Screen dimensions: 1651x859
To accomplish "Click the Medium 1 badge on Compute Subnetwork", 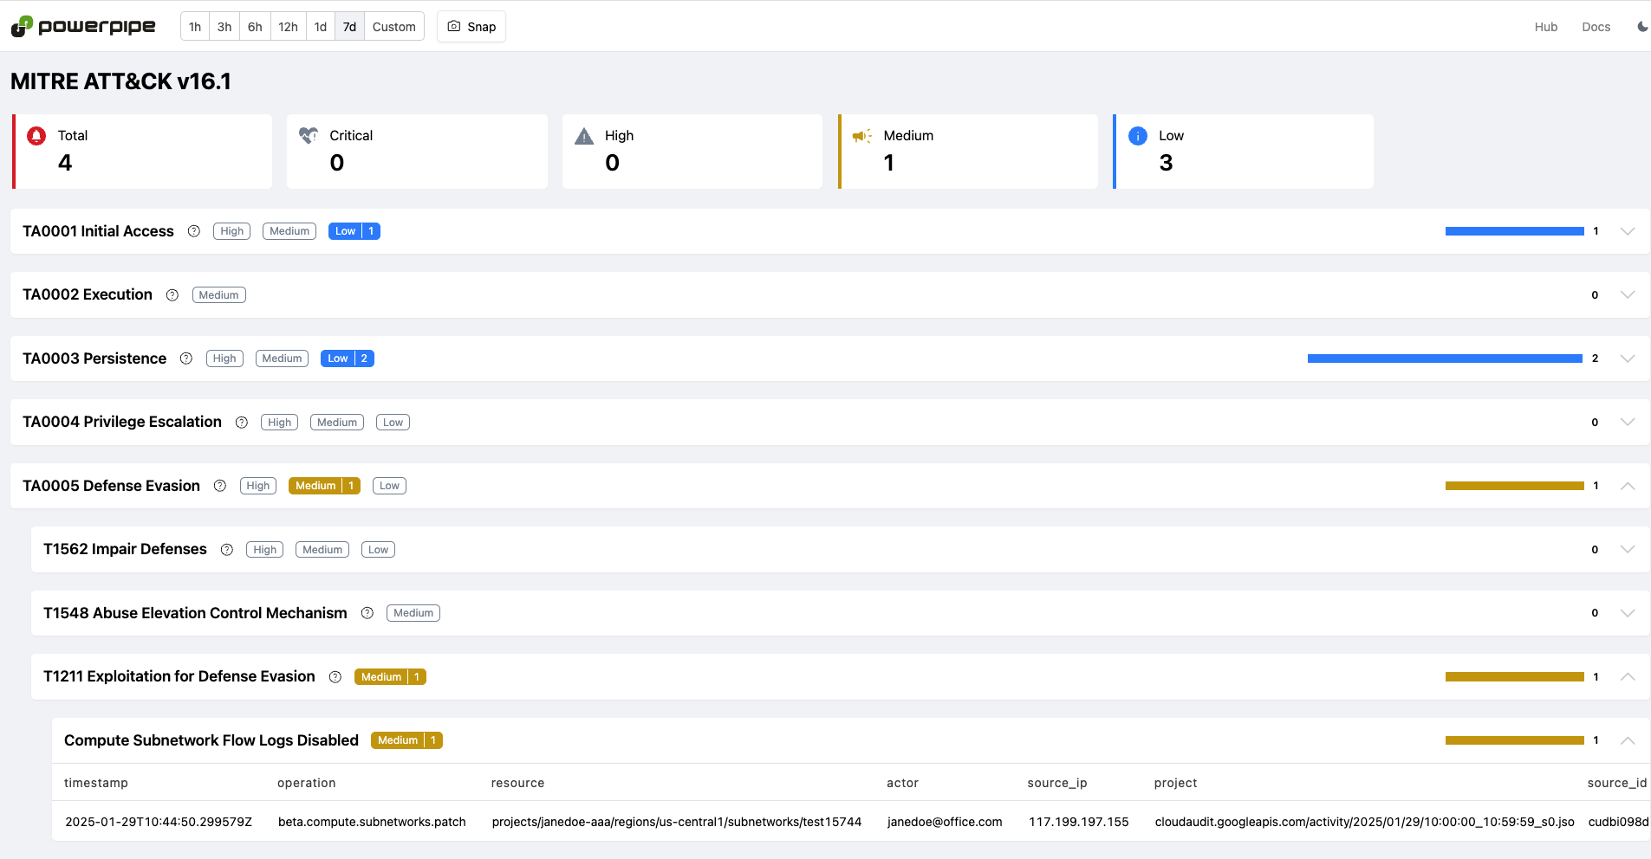I will coord(406,740).
